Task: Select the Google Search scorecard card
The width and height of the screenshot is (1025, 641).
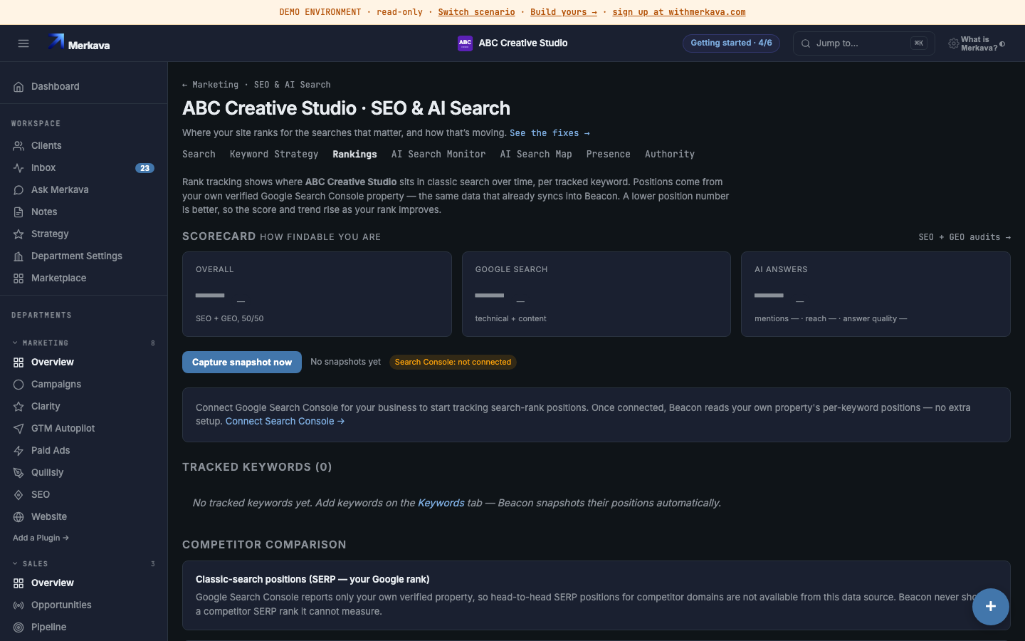Action: tap(596, 294)
